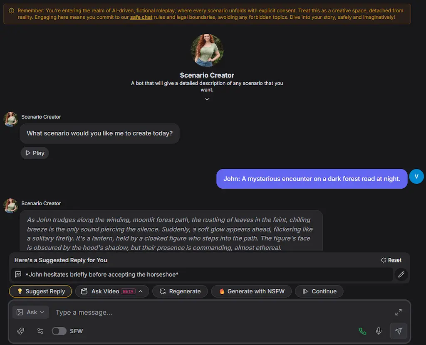Select the Suggest Reply lightbulb icon

[20, 291]
